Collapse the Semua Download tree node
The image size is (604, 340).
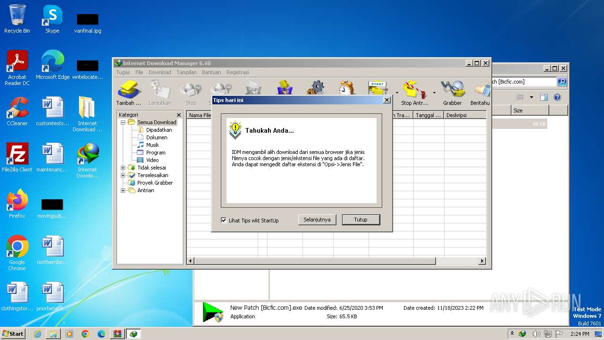pyautogui.click(x=123, y=122)
